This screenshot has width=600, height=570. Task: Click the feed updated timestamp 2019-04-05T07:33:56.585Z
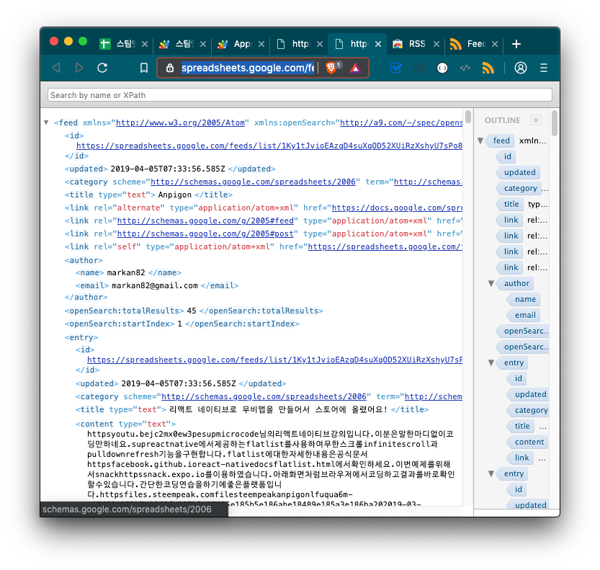(168, 169)
